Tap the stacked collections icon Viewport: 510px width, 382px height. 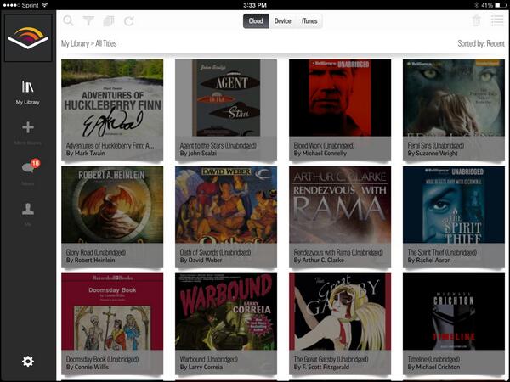pos(109,21)
